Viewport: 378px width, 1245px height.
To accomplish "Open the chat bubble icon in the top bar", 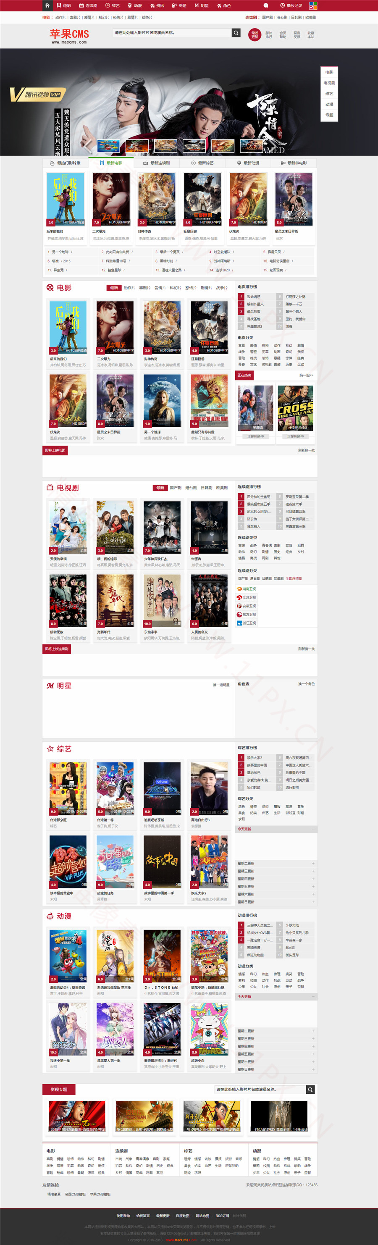I will click(x=265, y=6).
